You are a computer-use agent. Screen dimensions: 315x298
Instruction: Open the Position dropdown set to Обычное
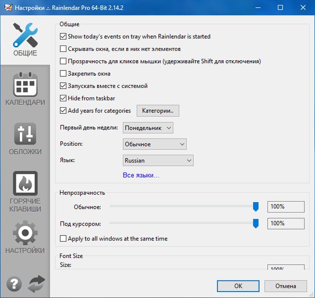coord(154,144)
